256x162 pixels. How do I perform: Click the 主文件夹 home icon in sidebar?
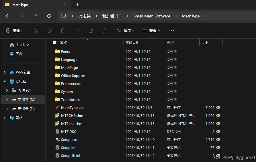[x=12, y=45]
